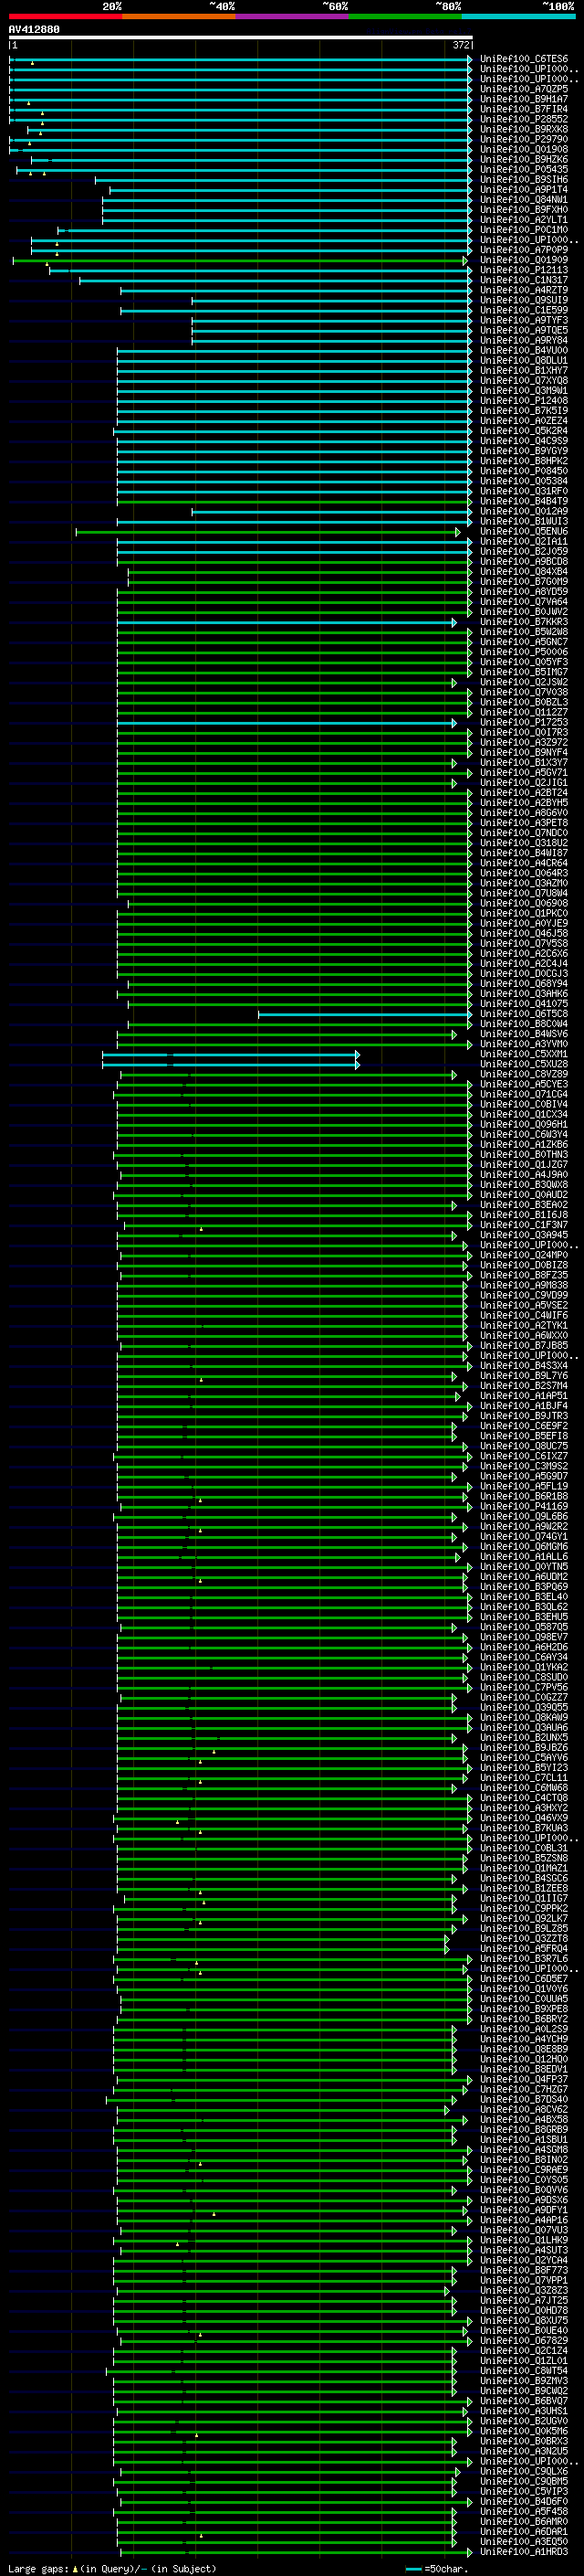Viewport: 584px width, 2576px height.
Task: Select the UniRef100_C5XU28 label
Action: tap(524, 1064)
